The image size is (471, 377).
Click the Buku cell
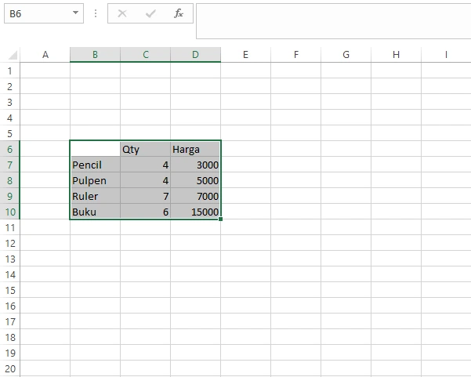(96, 212)
